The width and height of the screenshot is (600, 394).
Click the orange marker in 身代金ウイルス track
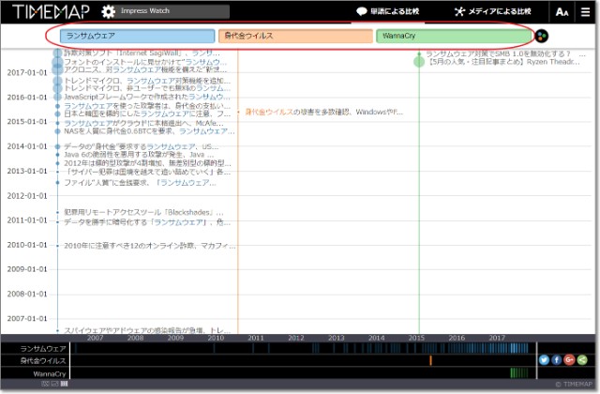tap(430, 360)
